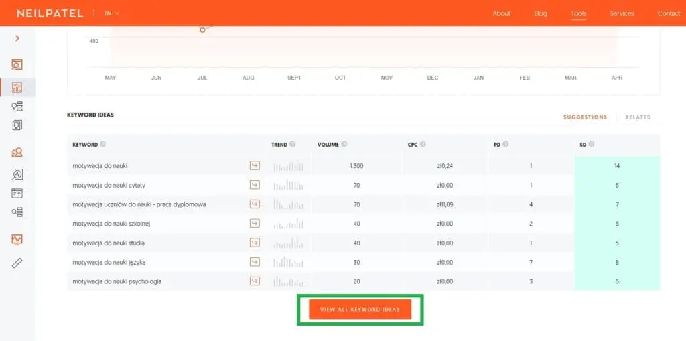Click the trend sparkline for 'motywacja do nauki języka'

click(x=288, y=262)
